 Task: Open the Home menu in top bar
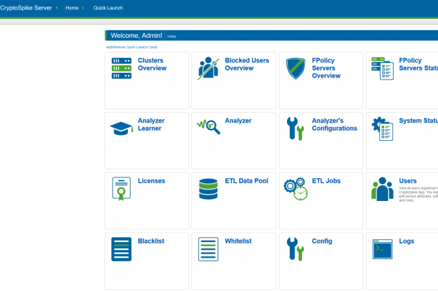tap(72, 8)
